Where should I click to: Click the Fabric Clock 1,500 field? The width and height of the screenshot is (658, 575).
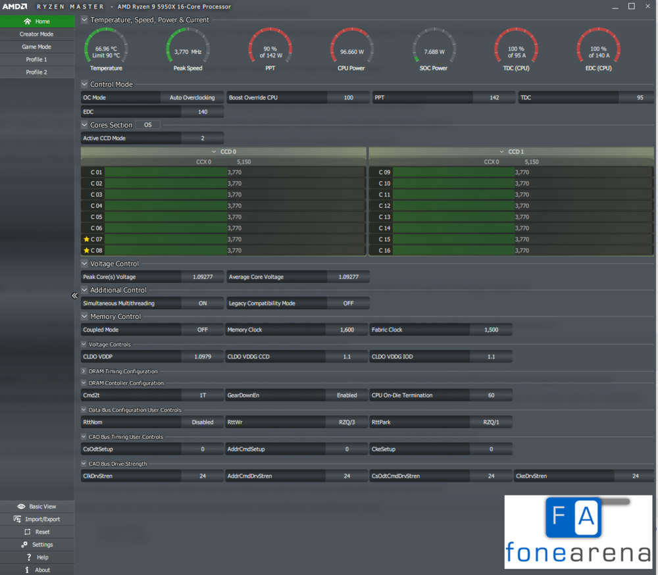point(491,330)
